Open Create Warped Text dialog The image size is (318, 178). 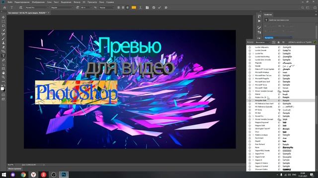tap(140, 7)
